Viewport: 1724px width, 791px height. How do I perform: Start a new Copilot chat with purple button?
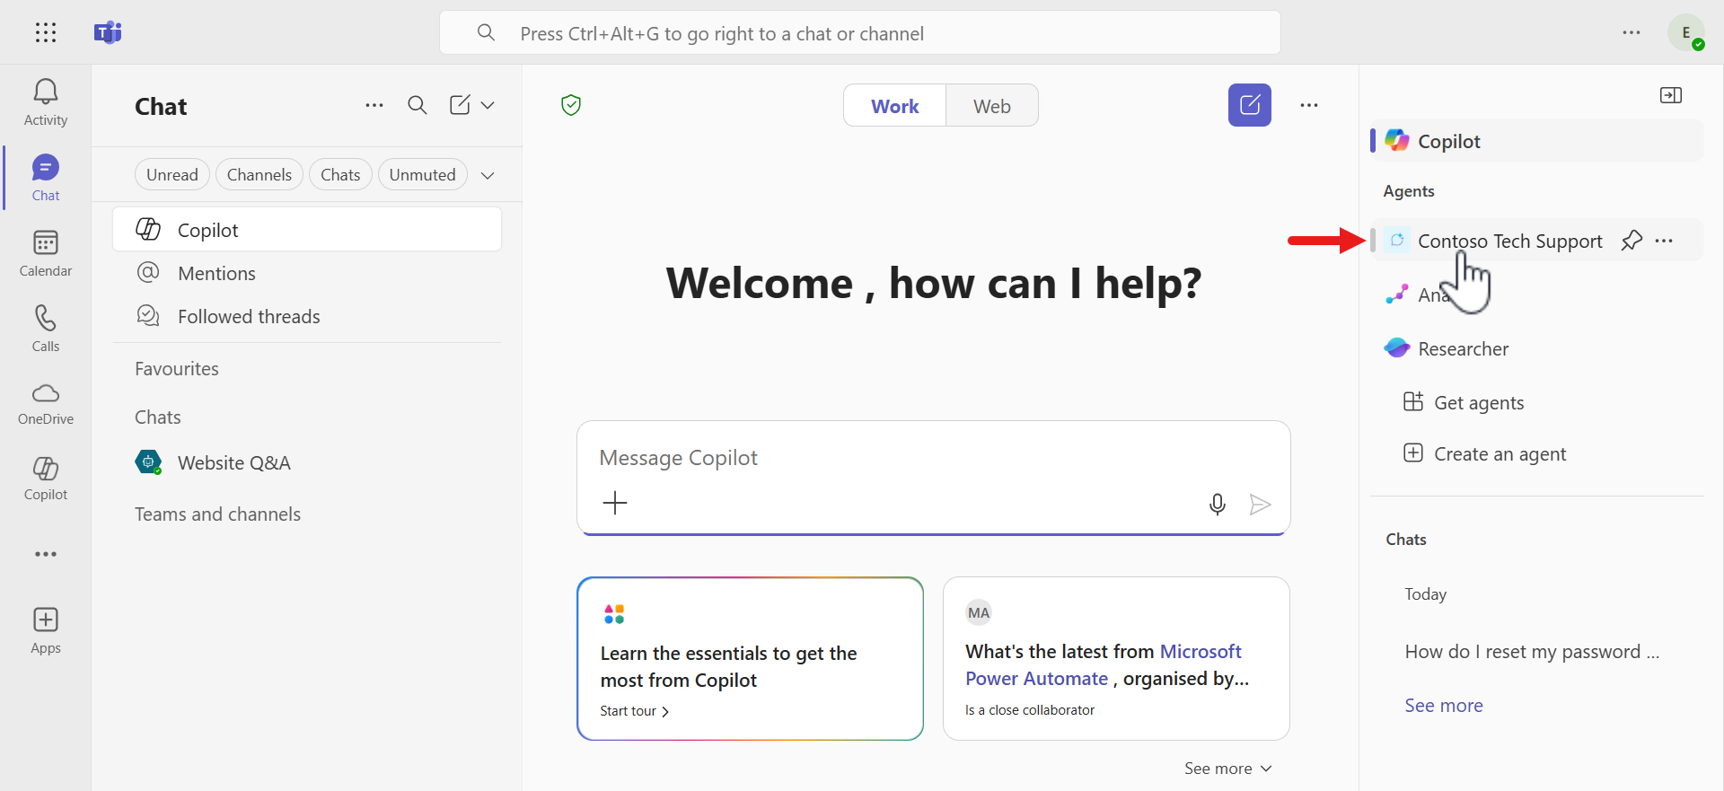click(1249, 105)
